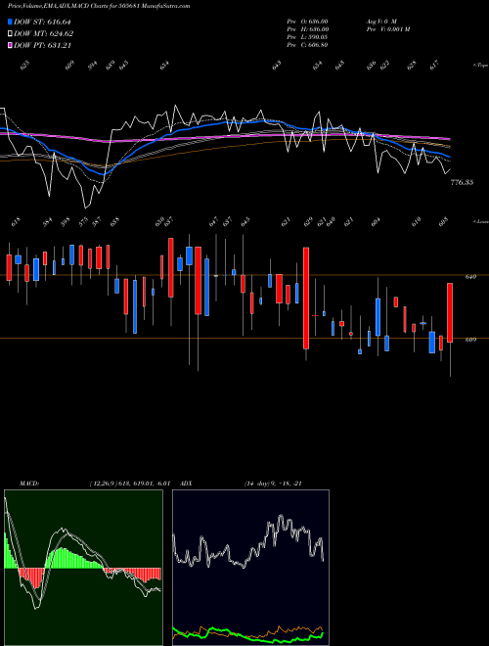Click inside the green MACD histogram chart
Viewport: 489px width, 646px height.
pos(83,568)
